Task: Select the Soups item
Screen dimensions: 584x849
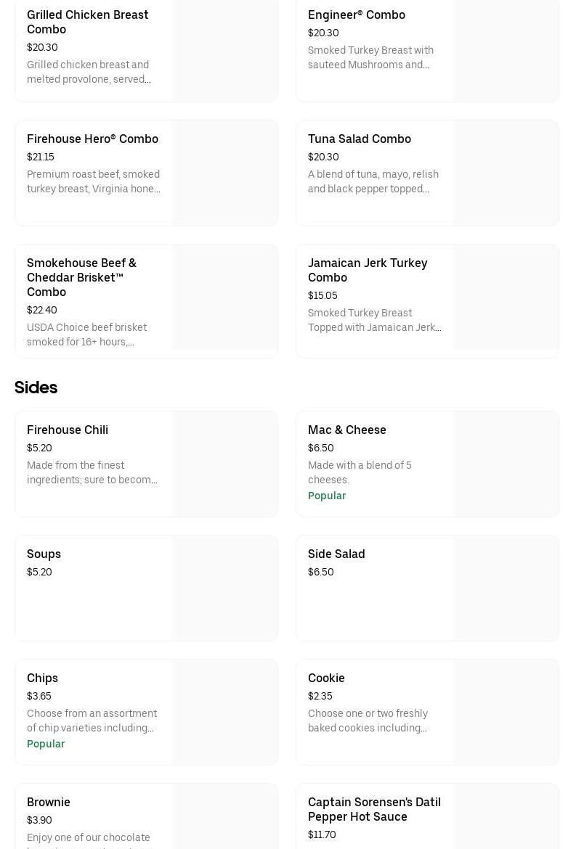Action: pyautogui.click(x=44, y=554)
